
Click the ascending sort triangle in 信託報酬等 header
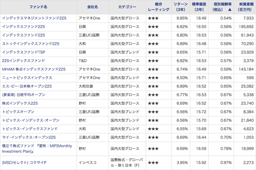(230, 10)
